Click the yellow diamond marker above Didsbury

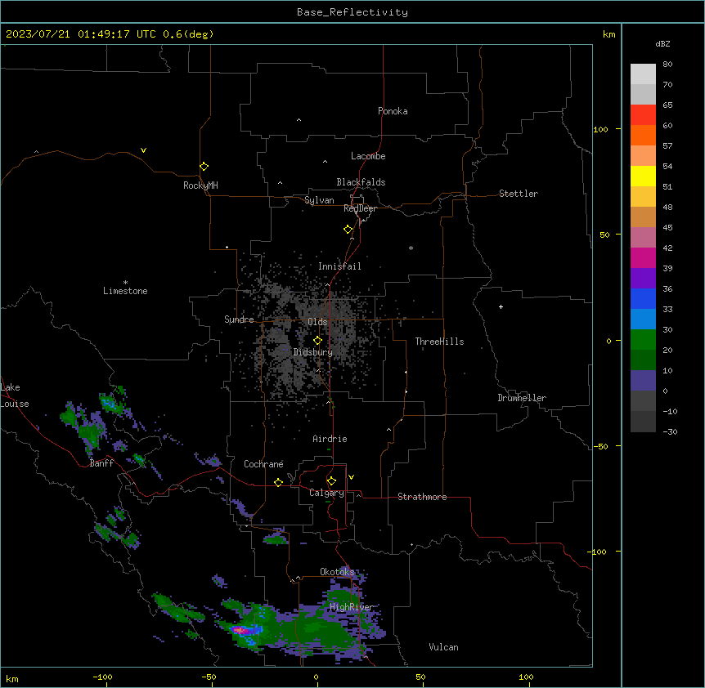[x=318, y=341]
